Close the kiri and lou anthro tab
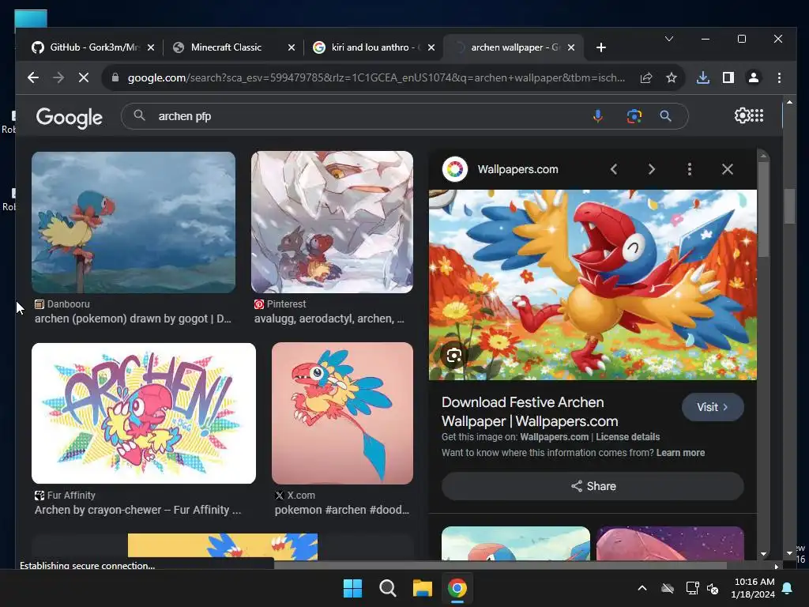This screenshot has width=809, height=607. 431,47
